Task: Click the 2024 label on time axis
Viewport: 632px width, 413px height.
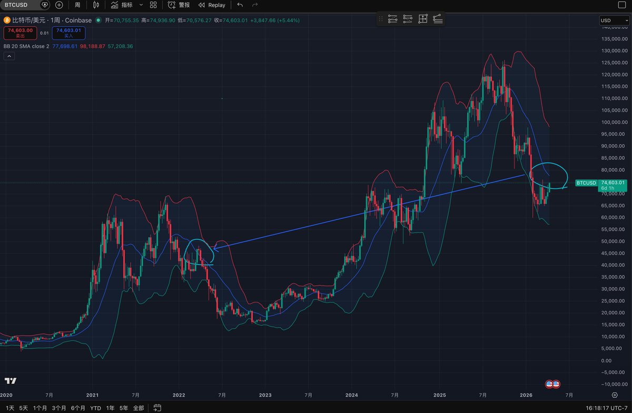Action: [x=352, y=395]
